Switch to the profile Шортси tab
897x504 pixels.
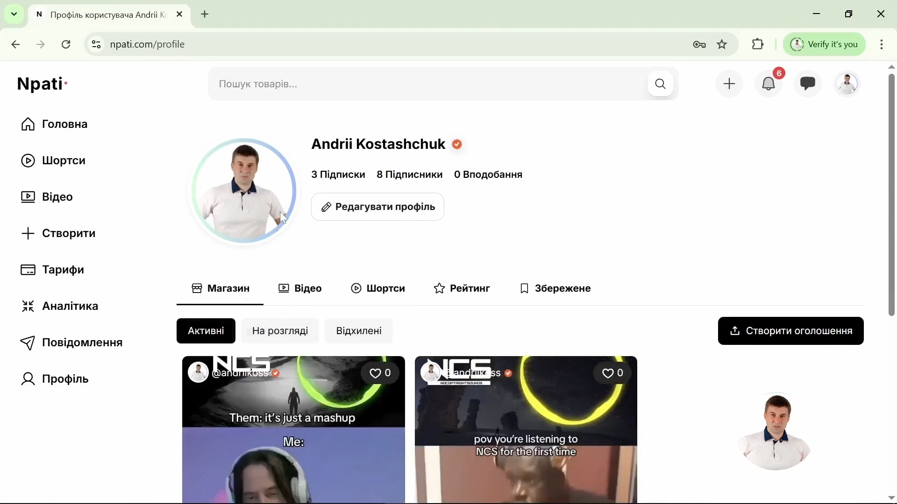click(378, 289)
